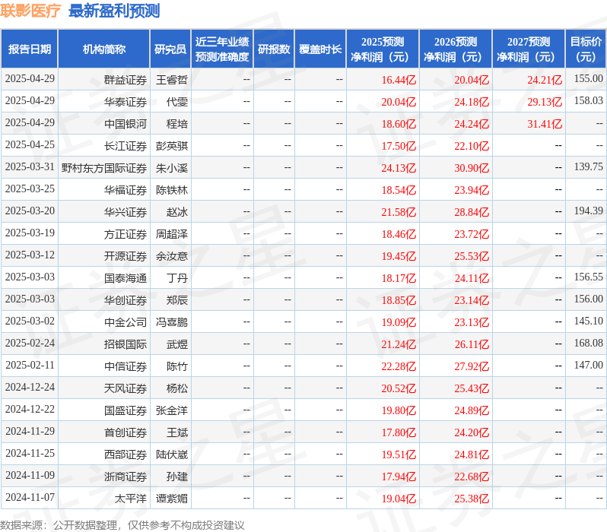Screen dimensions: 607x532
Task: Click target price 139.75
Action: (x=589, y=166)
